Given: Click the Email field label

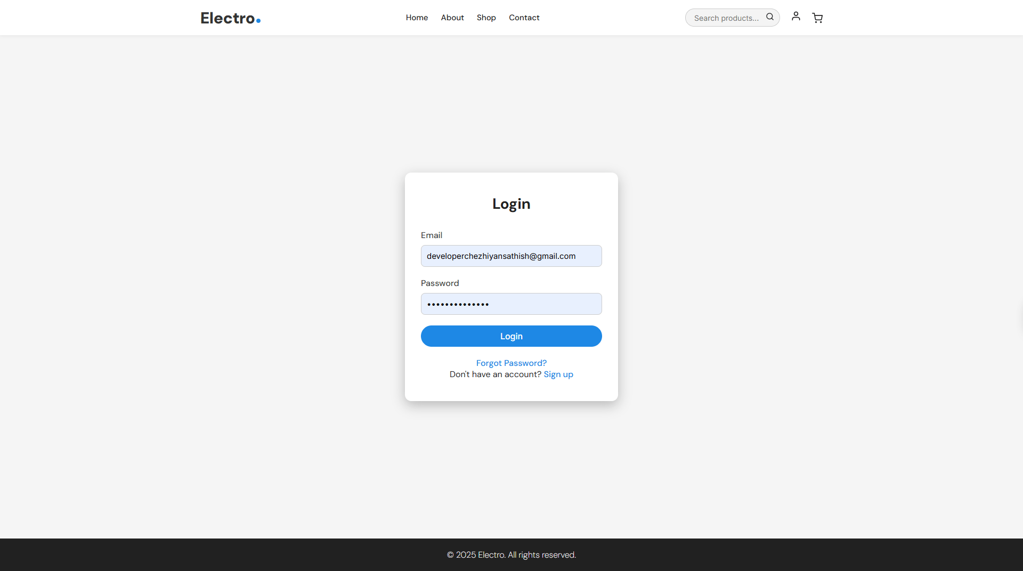Looking at the screenshot, I should coord(431,235).
